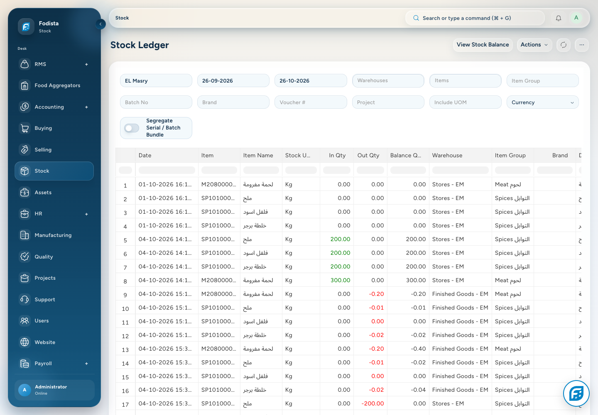The image size is (598, 415).
Task: Expand the Actions dropdown
Action: point(534,45)
